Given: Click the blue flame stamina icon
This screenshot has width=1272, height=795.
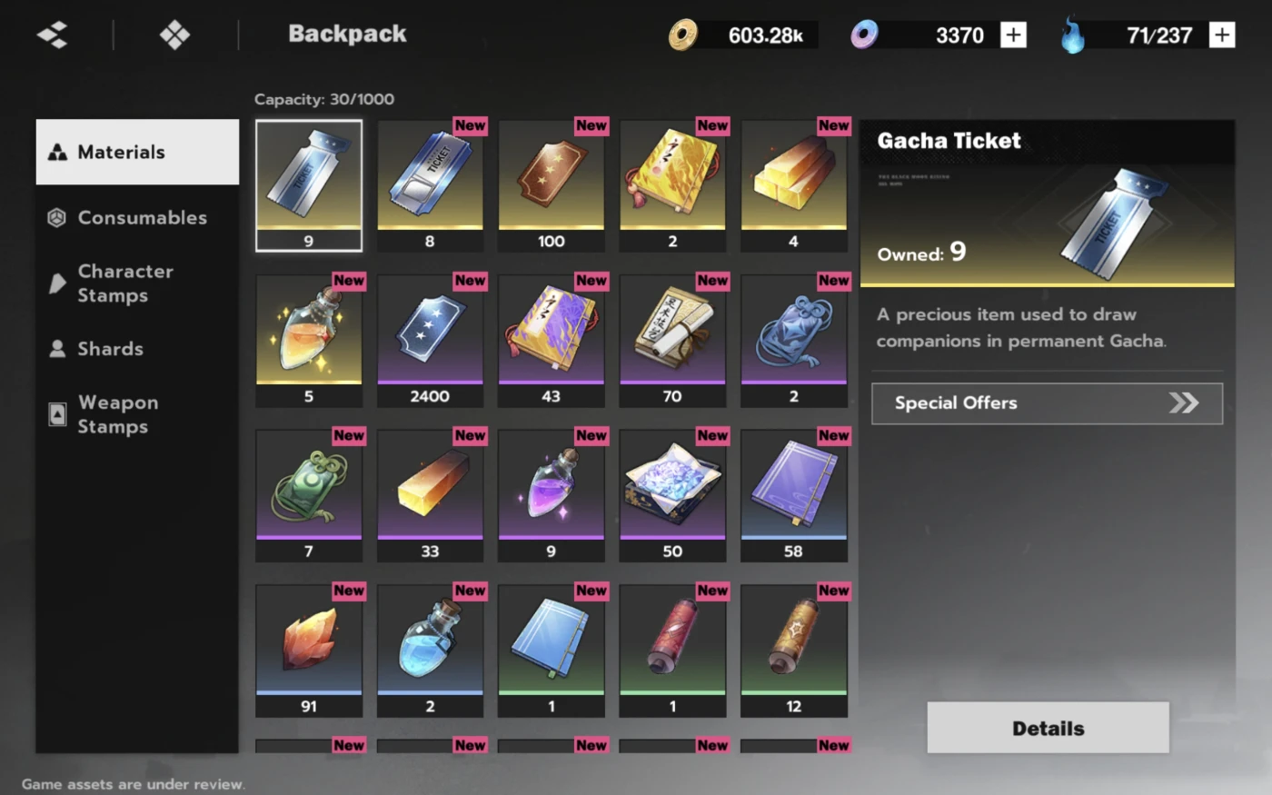Looking at the screenshot, I should pyautogui.click(x=1073, y=35).
